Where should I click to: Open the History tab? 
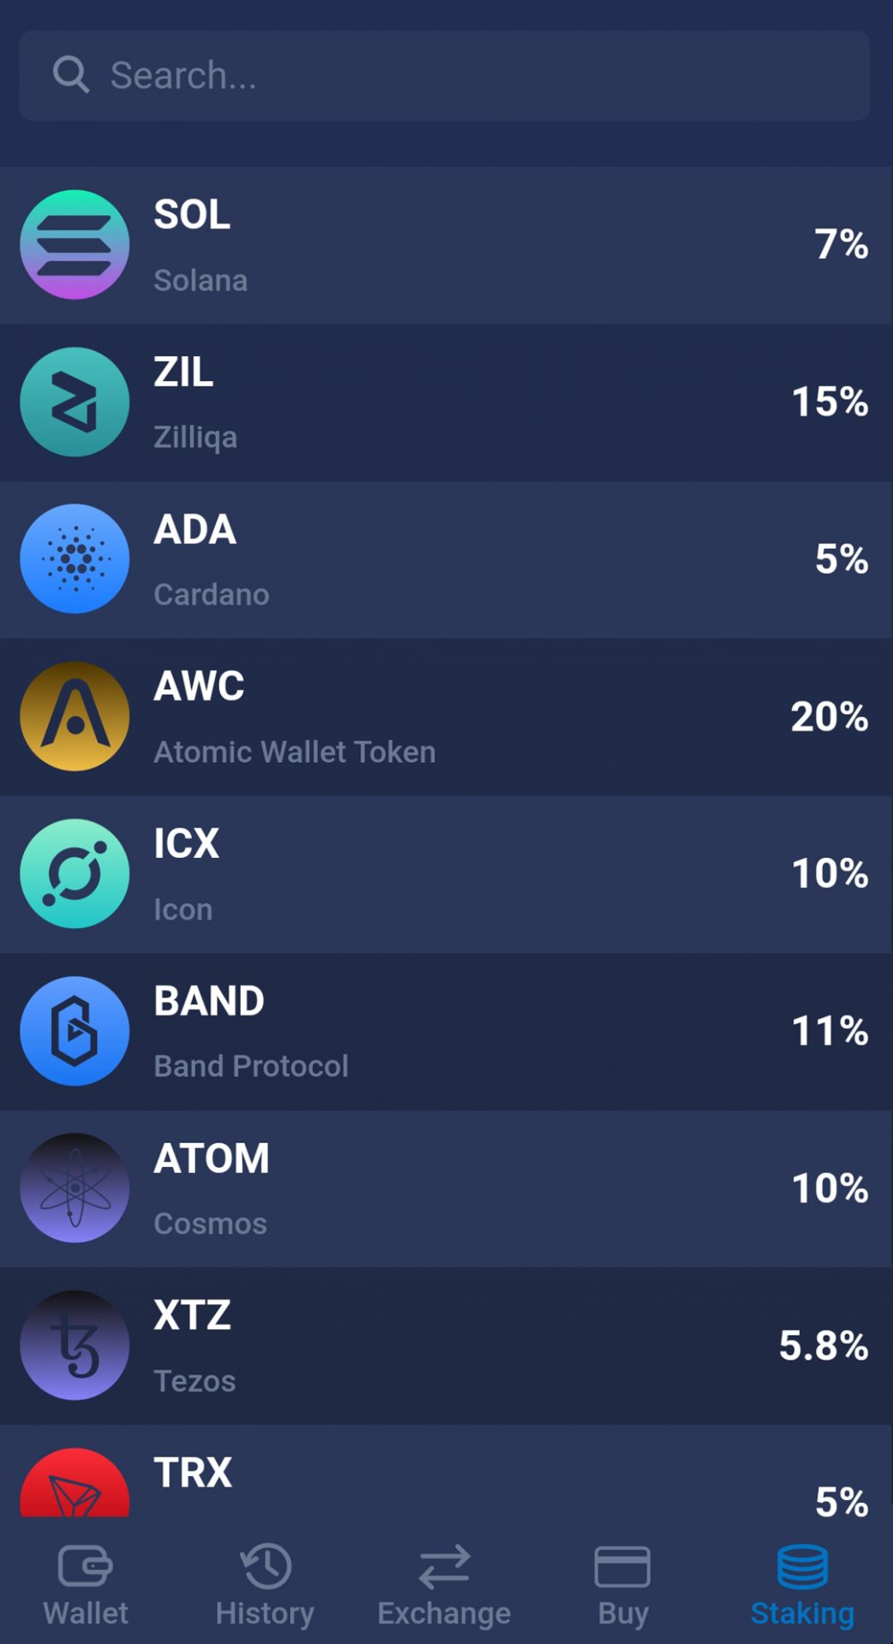pyautogui.click(x=265, y=1584)
